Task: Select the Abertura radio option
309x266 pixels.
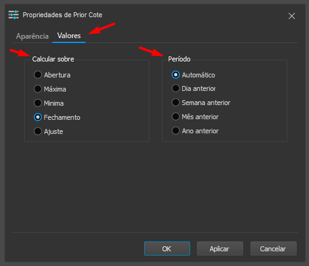Action: [x=52, y=75]
